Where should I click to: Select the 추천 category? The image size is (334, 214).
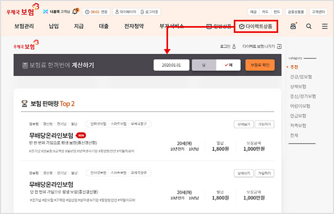(294, 67)
